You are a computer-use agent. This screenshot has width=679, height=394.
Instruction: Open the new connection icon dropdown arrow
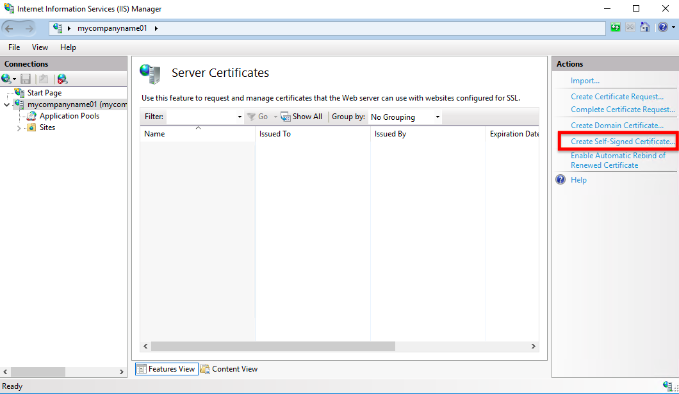[x=14, y=79]
